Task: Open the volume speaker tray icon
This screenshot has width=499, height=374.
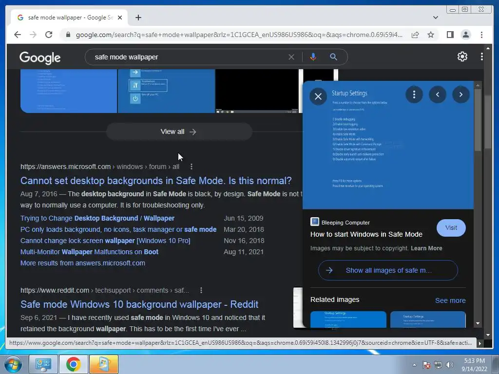Action: coord(449,365)
